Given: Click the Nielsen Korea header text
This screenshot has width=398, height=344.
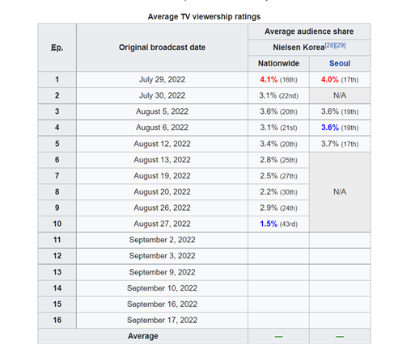Looking at the screenshot, I should (x=298, y=48).
